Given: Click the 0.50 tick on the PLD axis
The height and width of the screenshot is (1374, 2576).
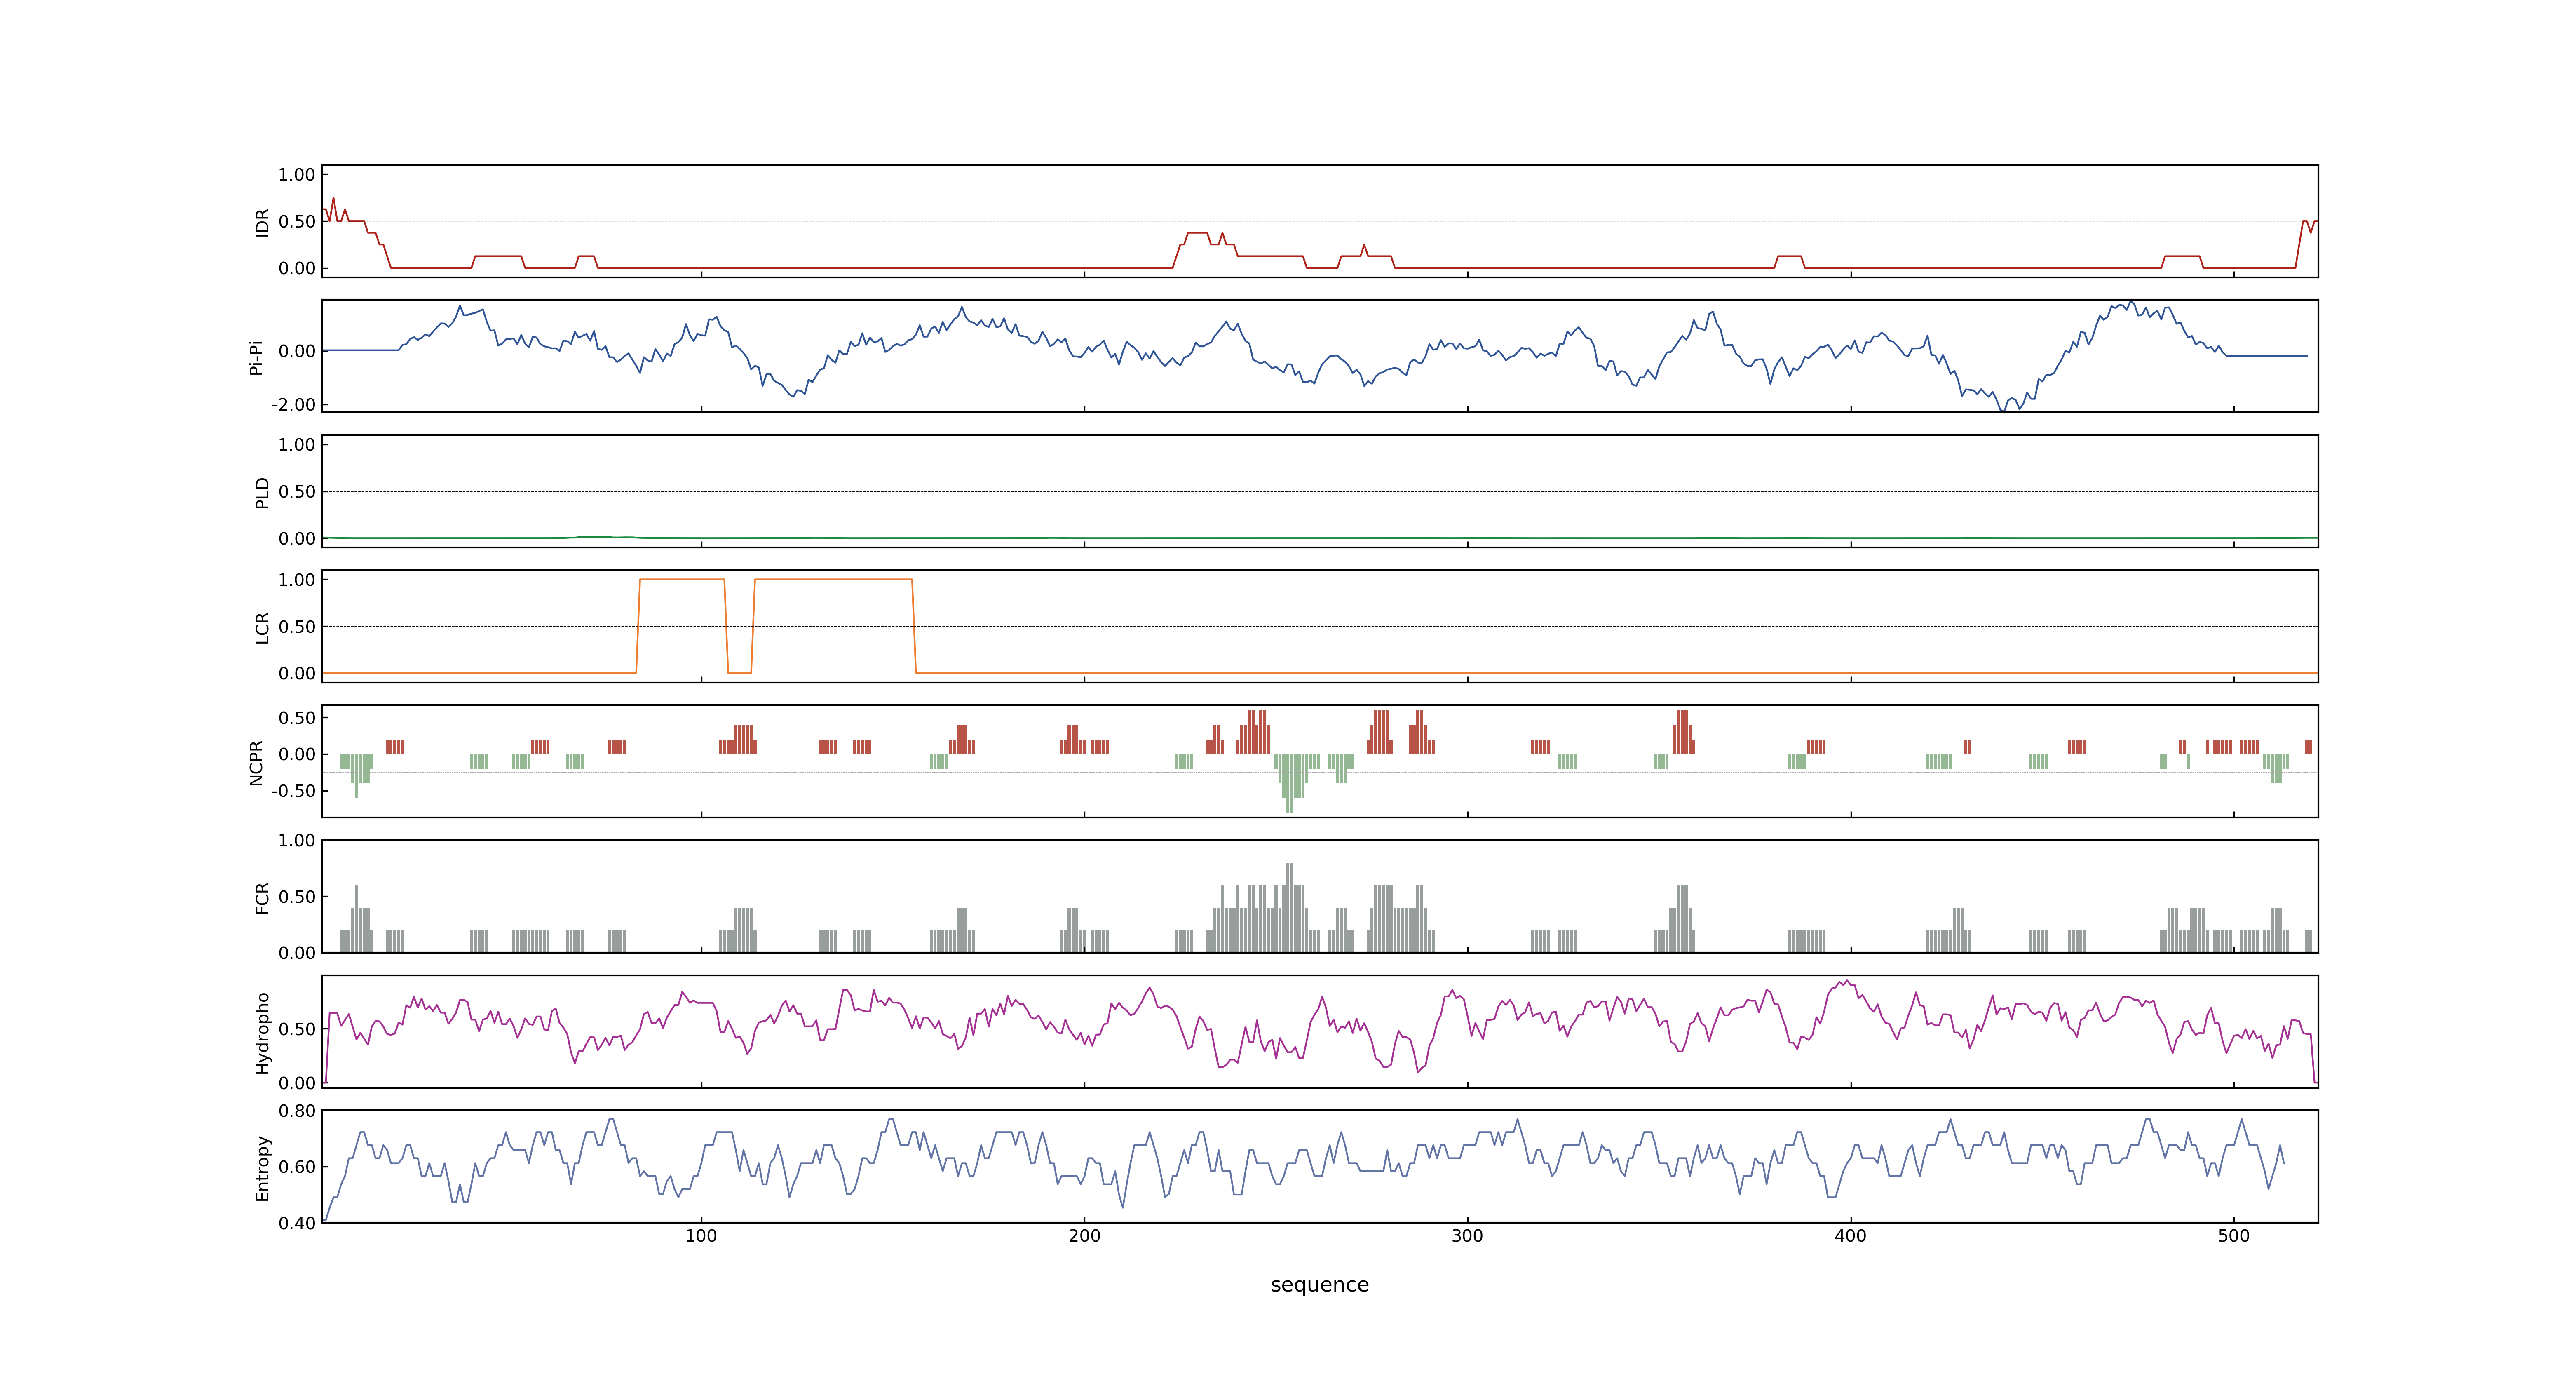Looking at the screenshot, I should tap(297, 492).
